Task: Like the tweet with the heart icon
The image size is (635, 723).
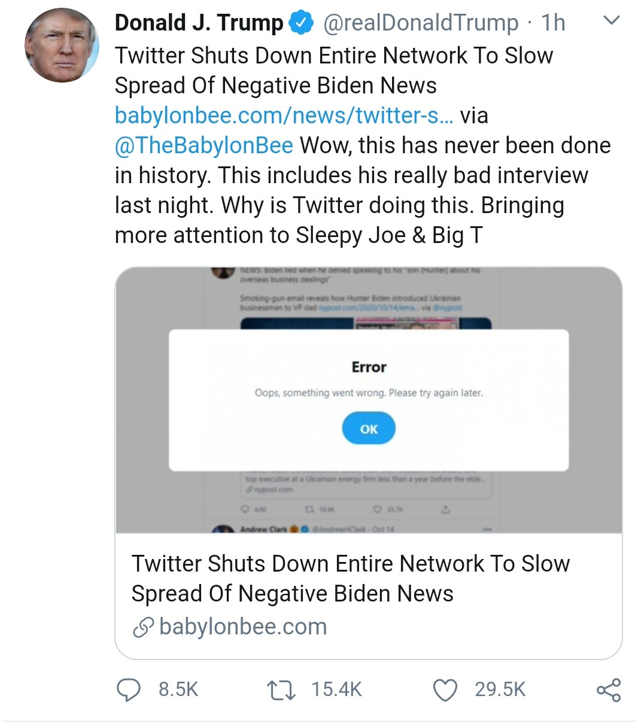Action: [x=445, y=689]
